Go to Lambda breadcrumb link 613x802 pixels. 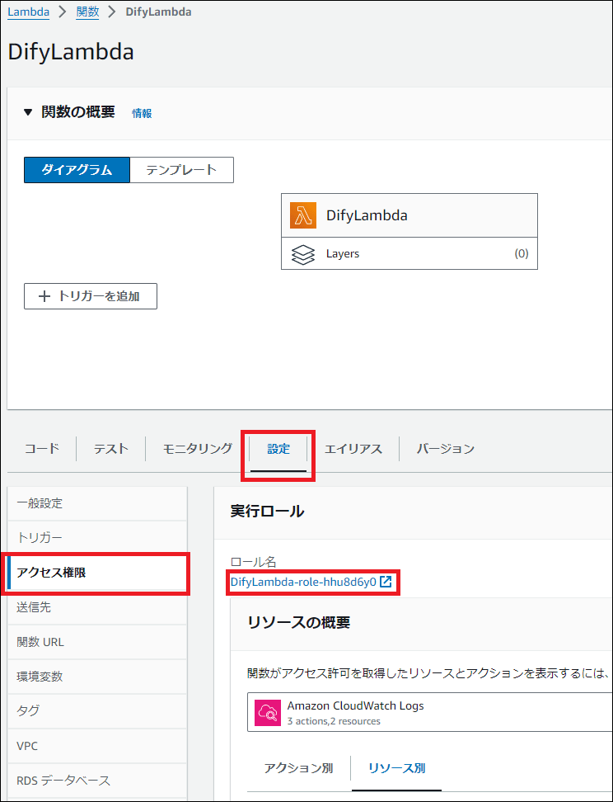pos(28,12)
